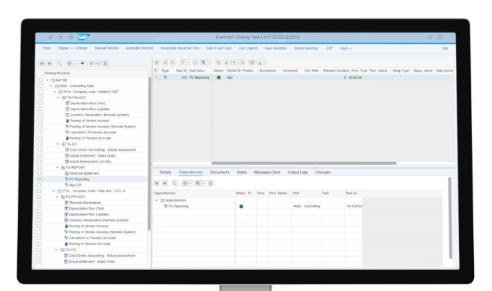Tick checkbox beside Financial Statement
Viewport: 492px width, 291px height.
pyautogui.click(x=40, y=173)
